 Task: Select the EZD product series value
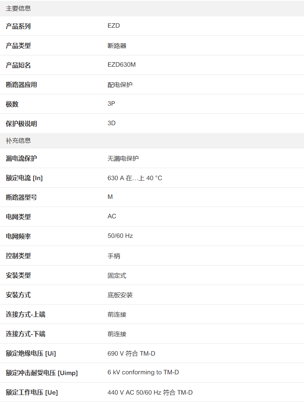click(x=113, y=26)
